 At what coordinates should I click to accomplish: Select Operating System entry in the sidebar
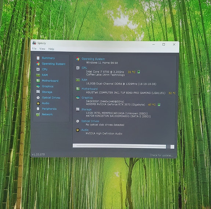tap(54, 64)
